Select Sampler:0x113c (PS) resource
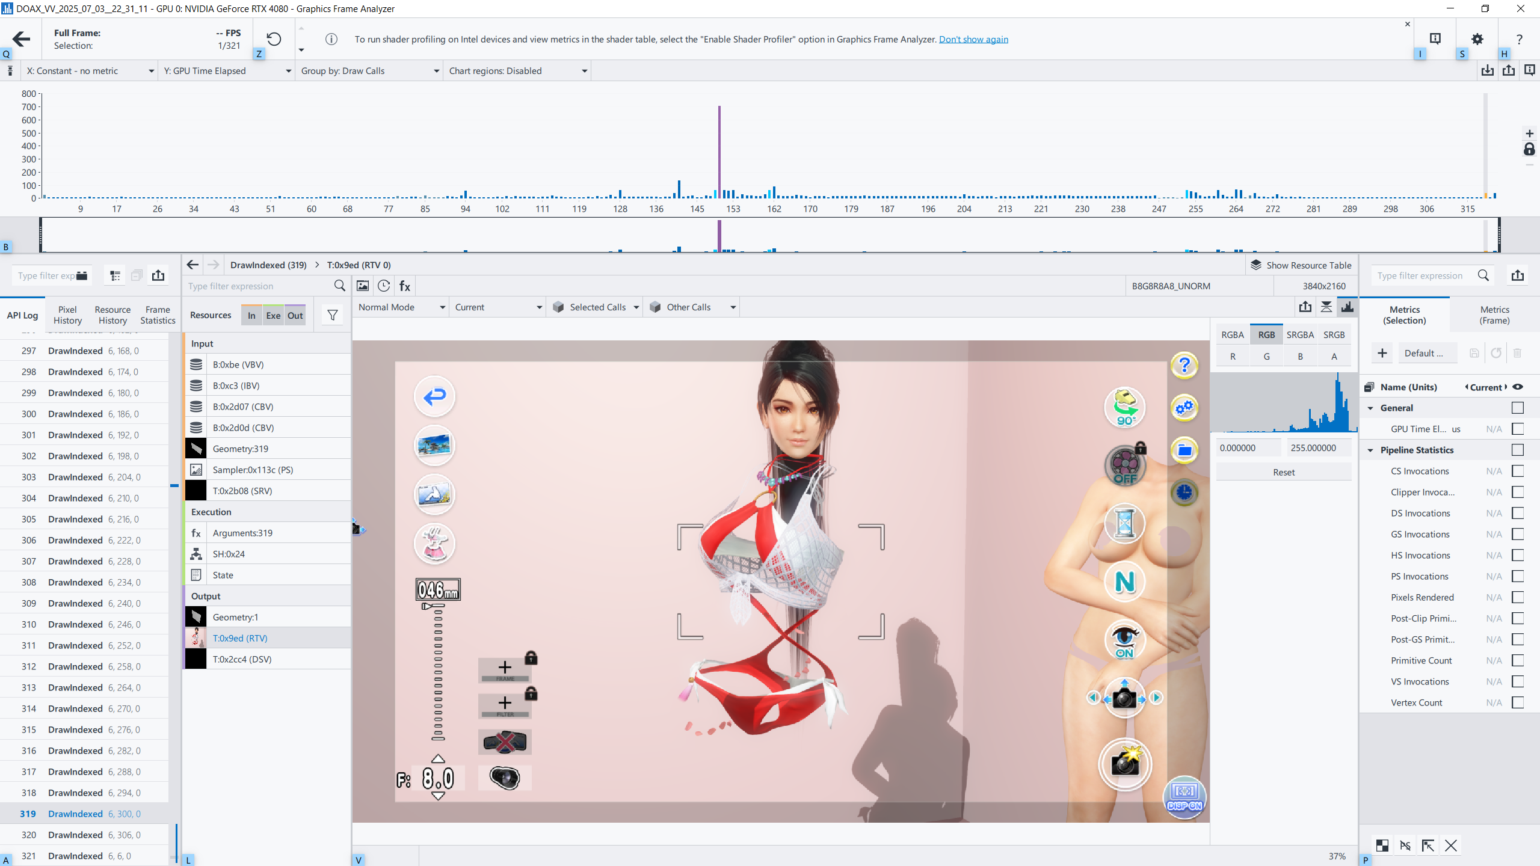This screenshot has width=1540, height=866. pos(268,470)
